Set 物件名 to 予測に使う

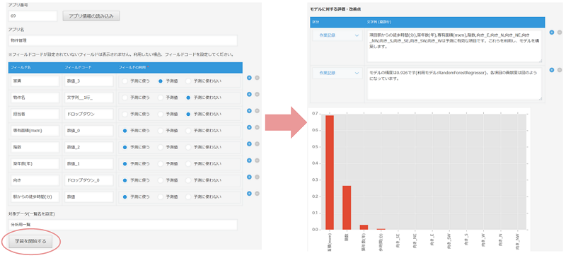(x=125, y=98)
